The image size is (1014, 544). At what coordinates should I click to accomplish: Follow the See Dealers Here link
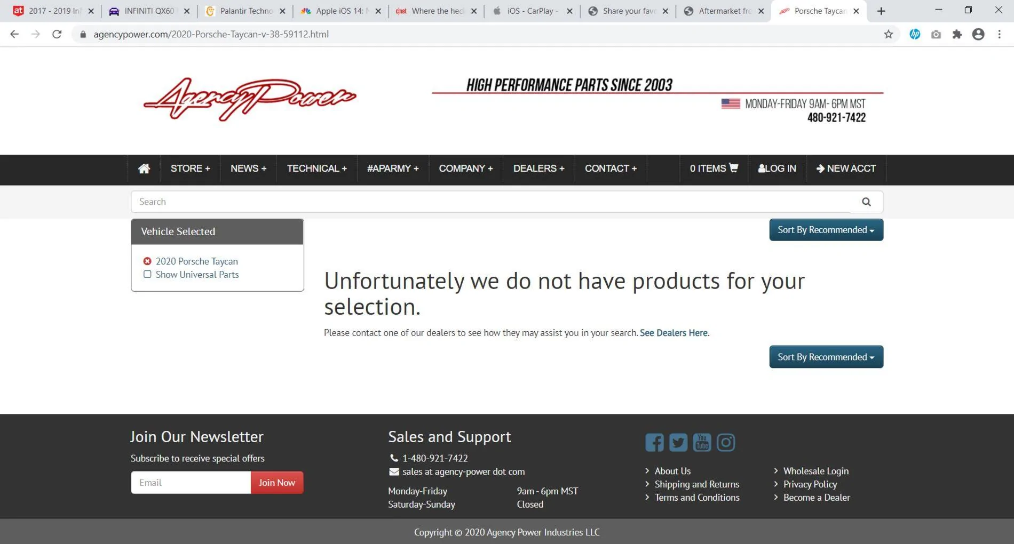(674, 333)
